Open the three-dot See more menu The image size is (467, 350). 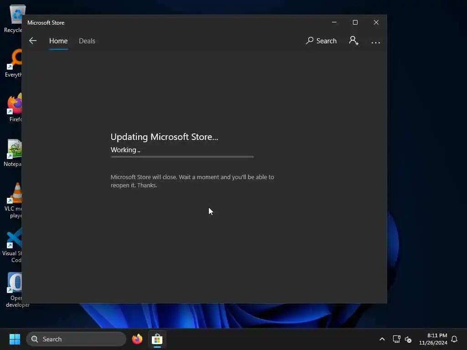tap(376, 42)
